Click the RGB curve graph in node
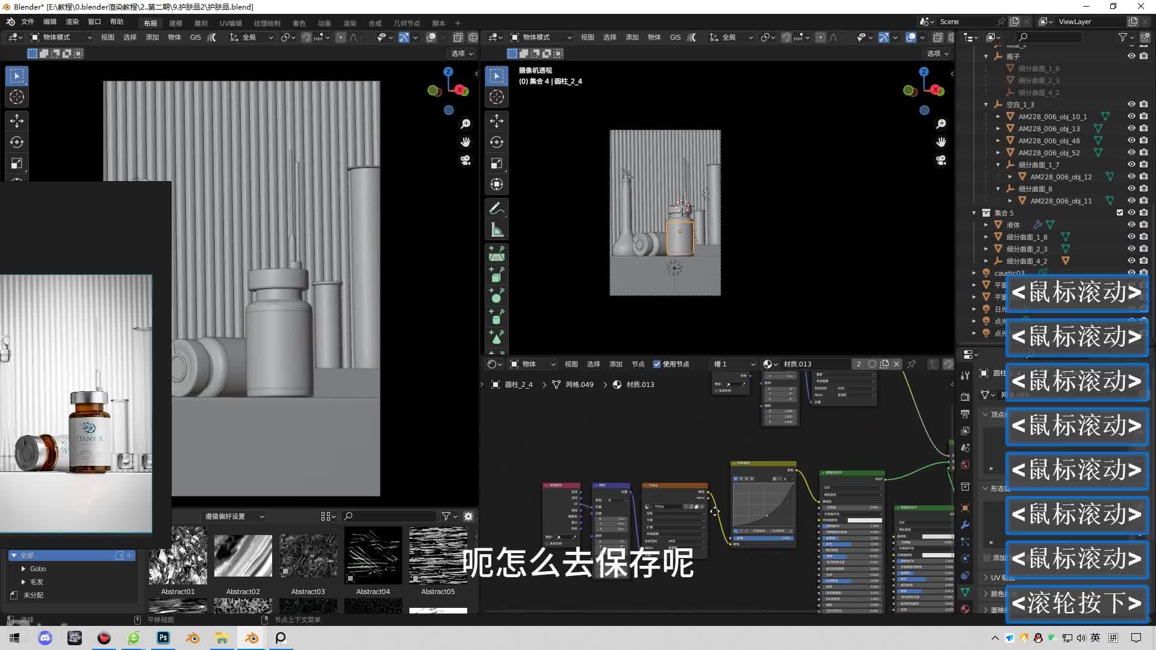This screenshot has height=650, width=1156. [x=763, y=504]
